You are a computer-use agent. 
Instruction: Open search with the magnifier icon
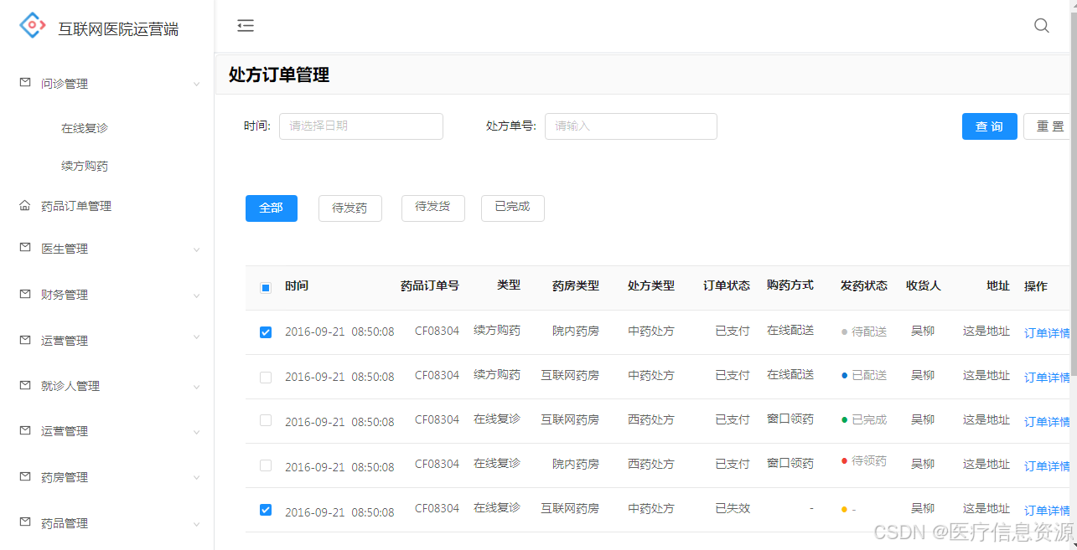pos(1042,26)
